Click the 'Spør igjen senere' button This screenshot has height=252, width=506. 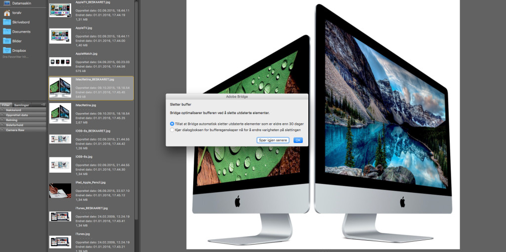273,140
